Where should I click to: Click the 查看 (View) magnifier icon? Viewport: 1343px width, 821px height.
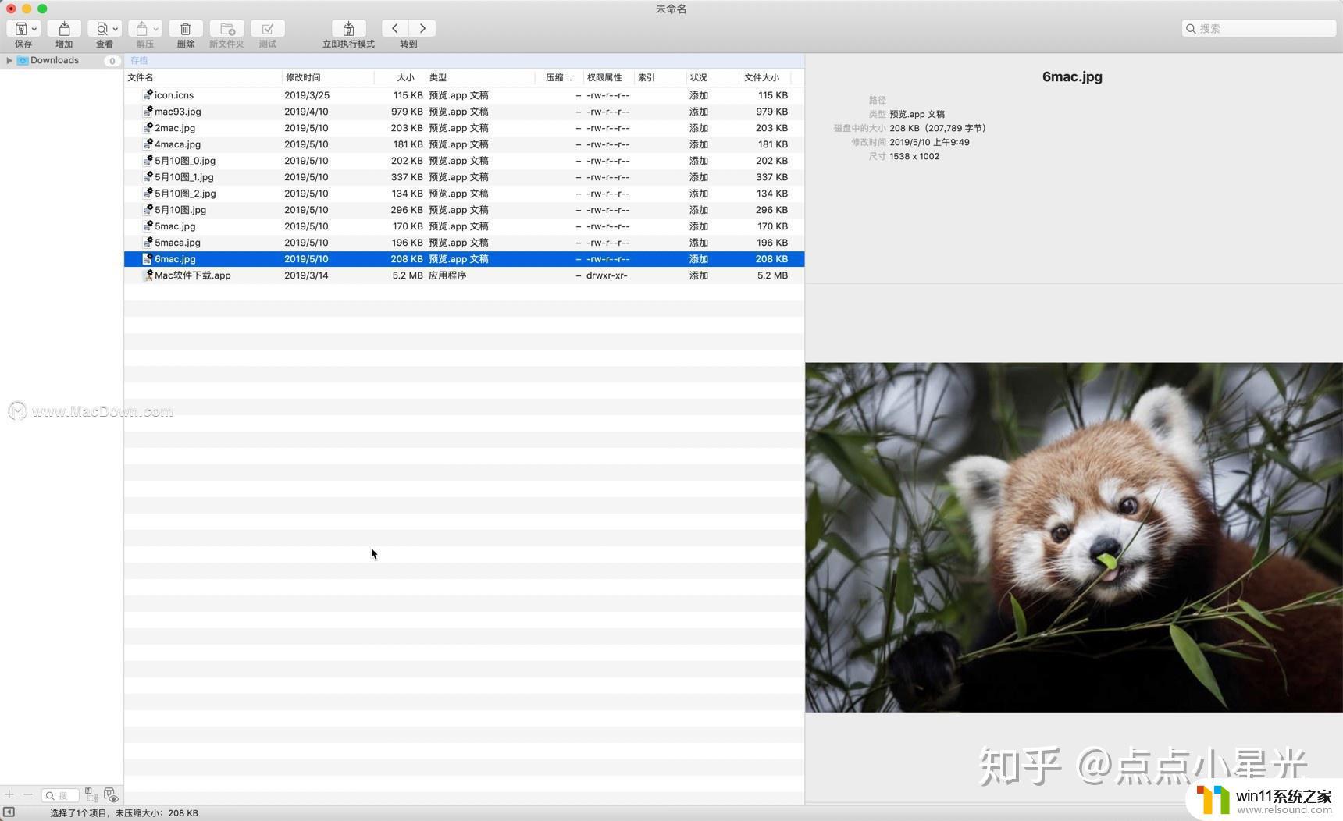pyautogui.click(x=102, y=29)
